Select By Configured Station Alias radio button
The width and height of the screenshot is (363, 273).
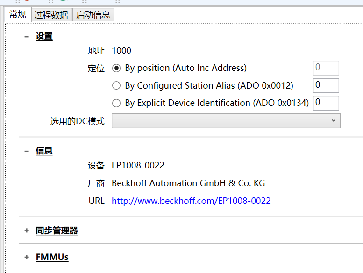[117, 85]
